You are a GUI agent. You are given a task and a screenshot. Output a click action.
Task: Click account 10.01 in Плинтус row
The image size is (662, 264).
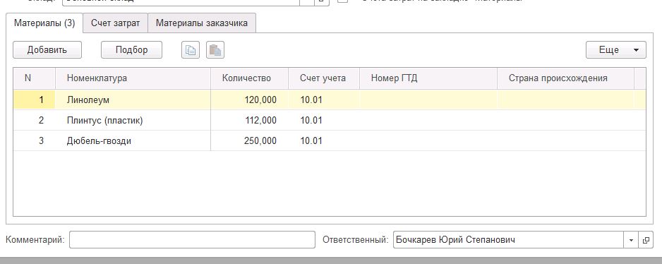(x=324, y=121)
